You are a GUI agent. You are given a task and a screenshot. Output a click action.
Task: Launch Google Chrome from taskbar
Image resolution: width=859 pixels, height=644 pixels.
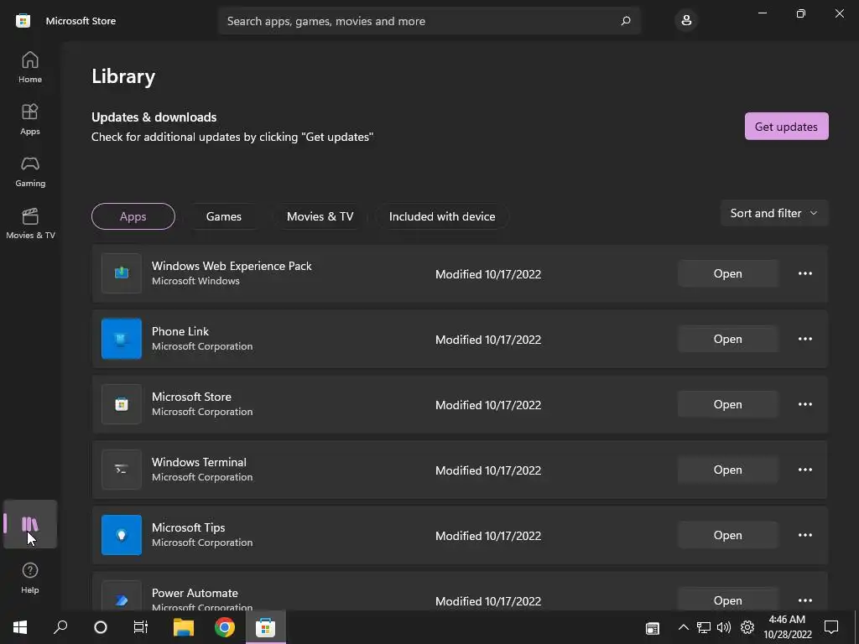(225, 627)
